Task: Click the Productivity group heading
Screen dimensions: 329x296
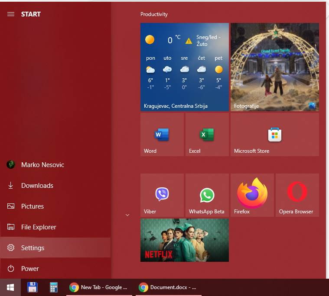Action: click(x=154, y=14)
